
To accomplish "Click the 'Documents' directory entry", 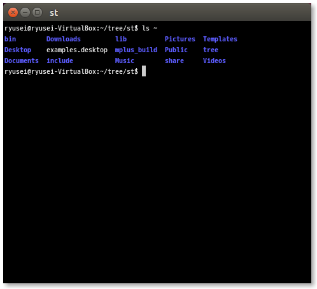I will click(22, 60).
